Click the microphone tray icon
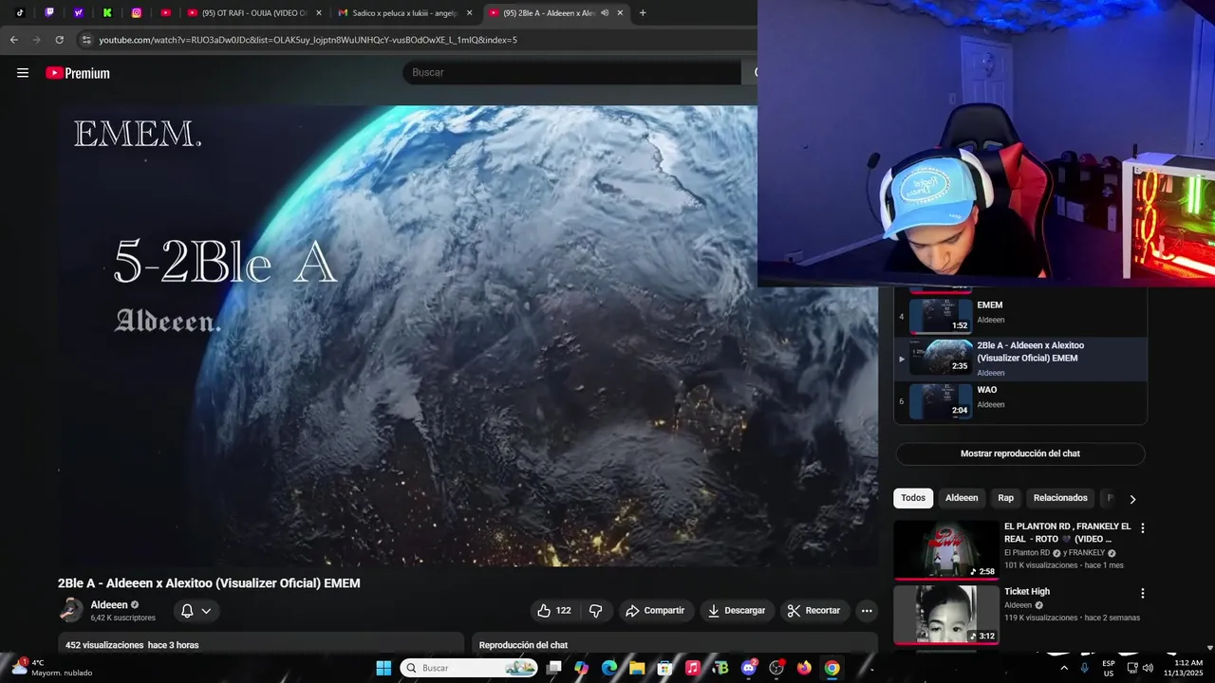 [1084, 668]
